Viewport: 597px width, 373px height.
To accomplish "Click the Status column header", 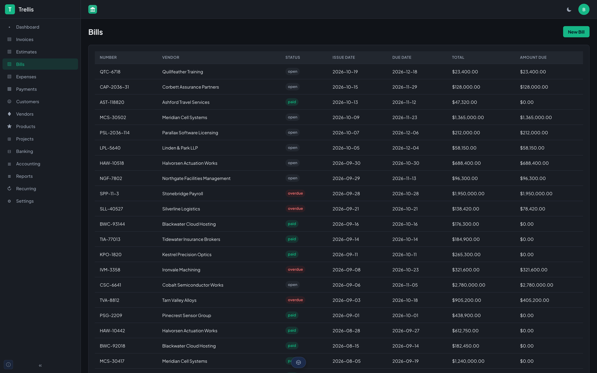I will pyautogui.click(x=293, y=58).
